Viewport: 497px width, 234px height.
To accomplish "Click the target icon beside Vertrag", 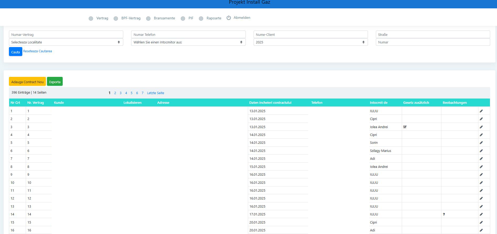I will click(x=91, y=18).
